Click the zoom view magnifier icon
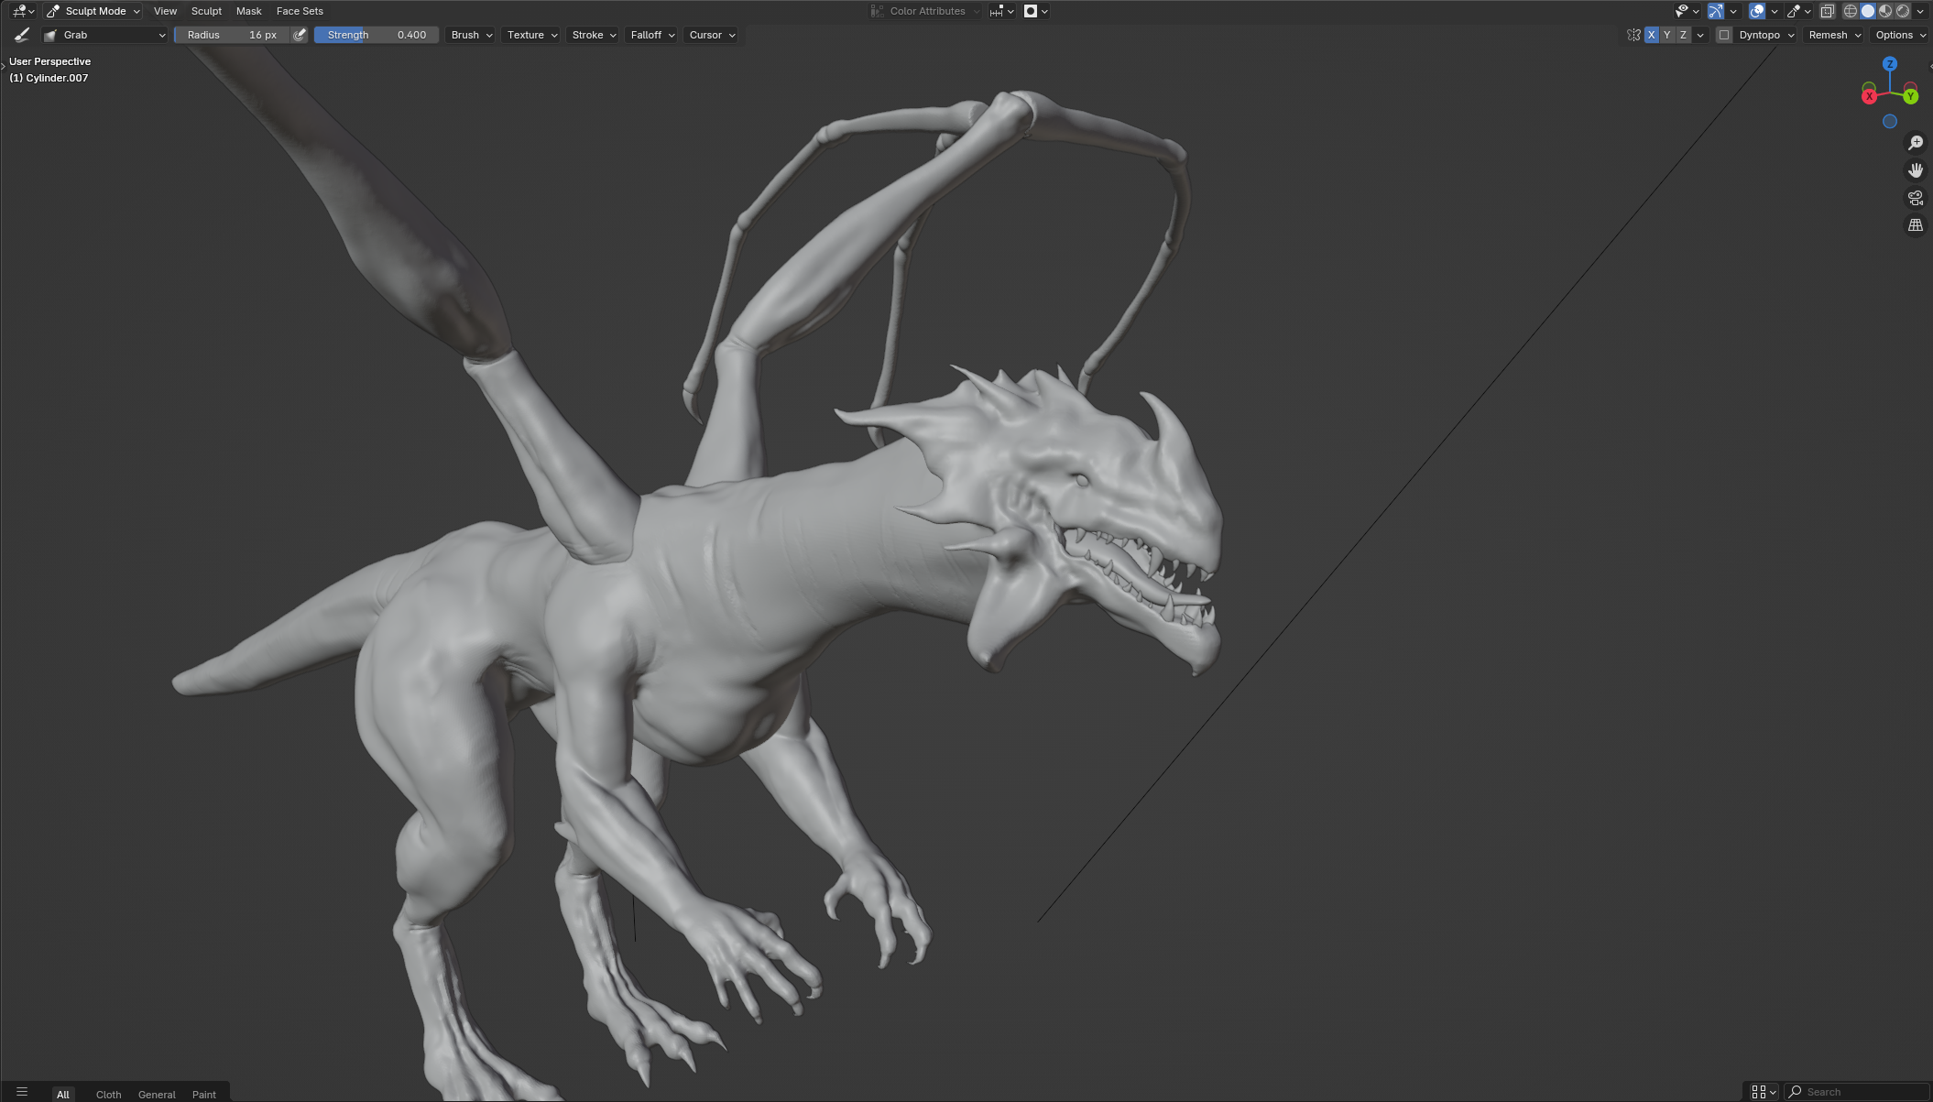Screen dimensions: 1933x1102 (x=1915, y=143)
